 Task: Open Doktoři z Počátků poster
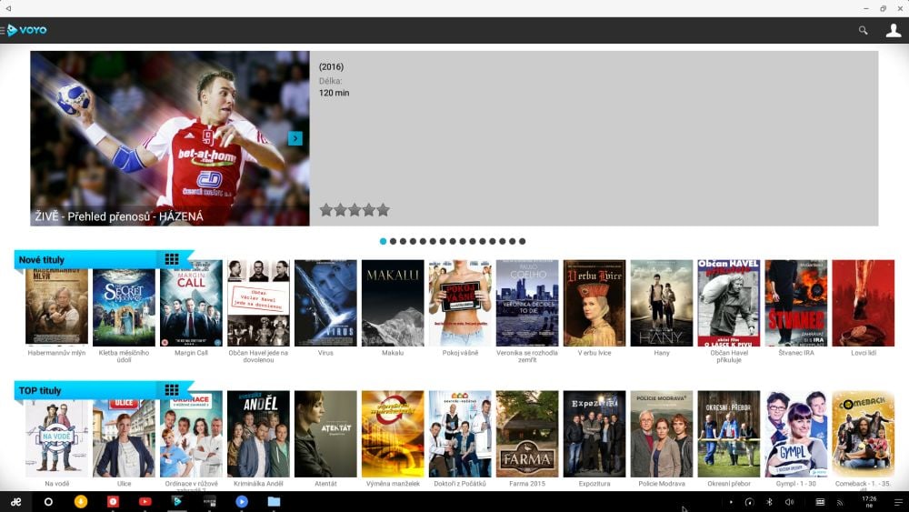tap(460, 434)
